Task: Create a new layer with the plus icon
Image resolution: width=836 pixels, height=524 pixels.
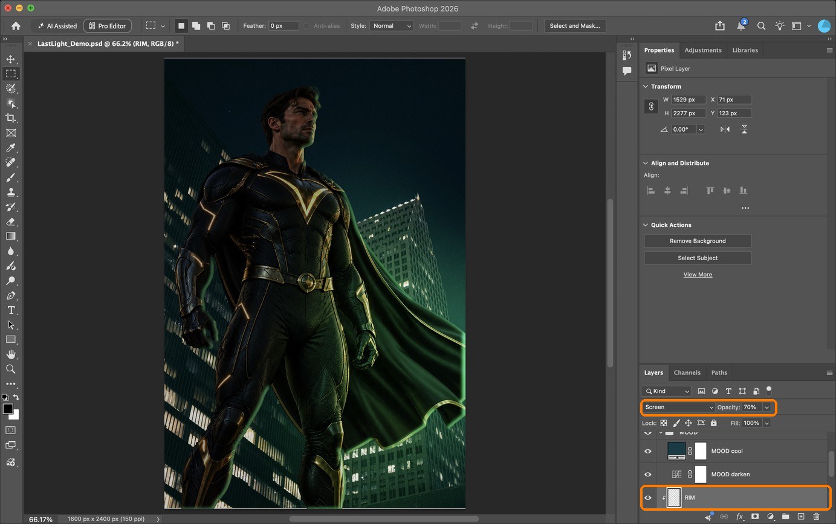Action: [x=801, y=517]
